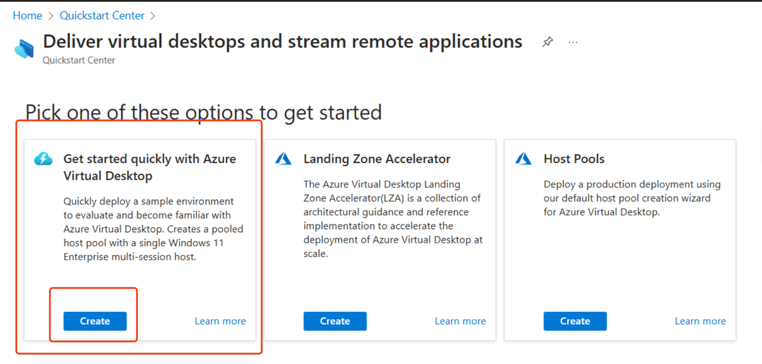Select the Landing Zone Accelerator card heading
Viewport: 762px width, 364px height.
click(x=377, y=159)
